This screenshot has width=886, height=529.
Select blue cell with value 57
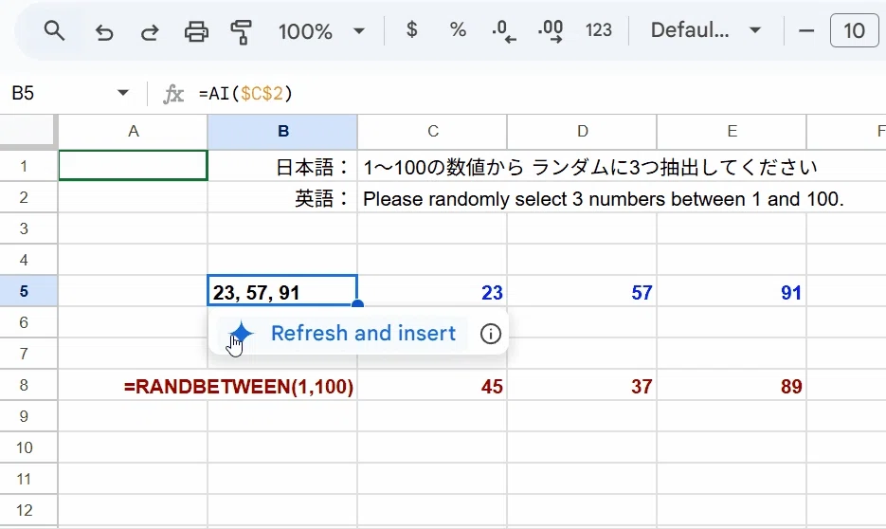(582, 292)
